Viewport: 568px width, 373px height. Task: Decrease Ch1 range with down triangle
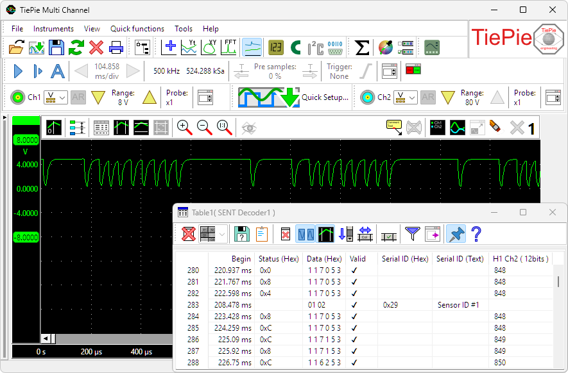(x=98, y=97)
